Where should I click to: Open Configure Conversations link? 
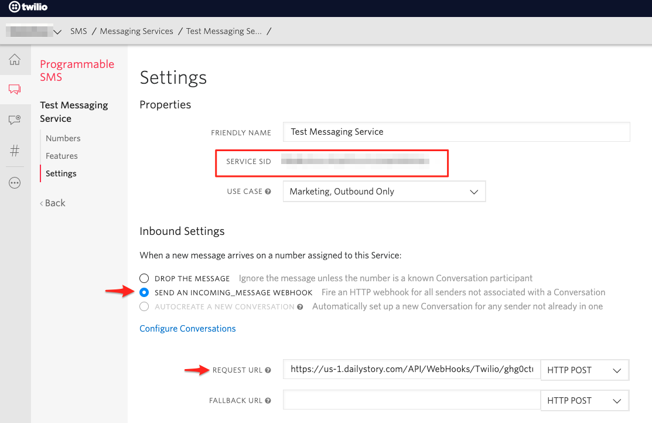pos(187,329)
